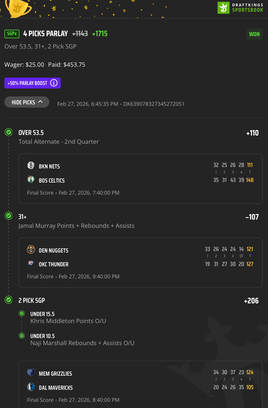268x408 pixels.
Task: Select the boosted odds value +1715
Action: (100, 34)
